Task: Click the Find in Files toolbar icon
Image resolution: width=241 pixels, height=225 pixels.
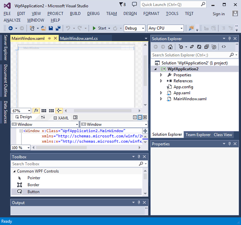Action: 191,28
